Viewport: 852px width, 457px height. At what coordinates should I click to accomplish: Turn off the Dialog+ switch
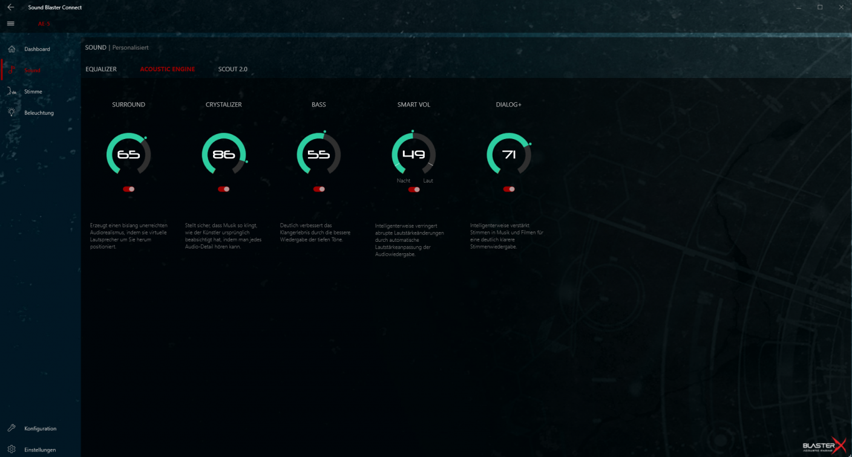tap(509, 189)
